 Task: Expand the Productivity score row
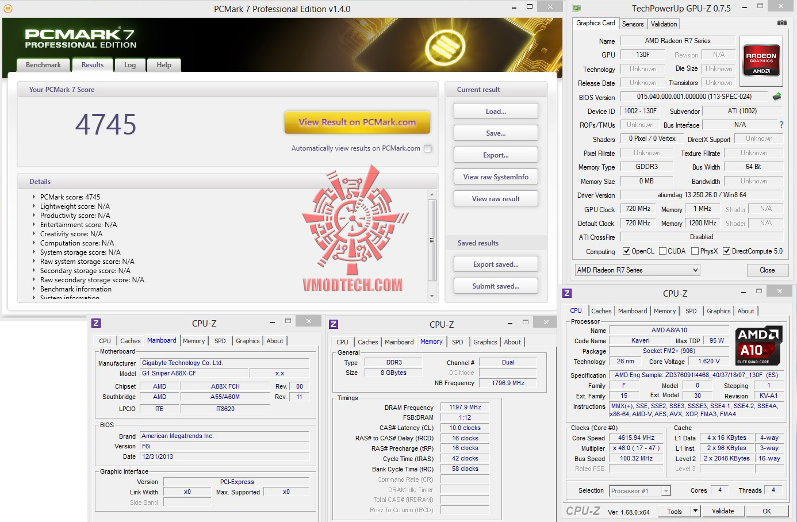coord(34,215)
